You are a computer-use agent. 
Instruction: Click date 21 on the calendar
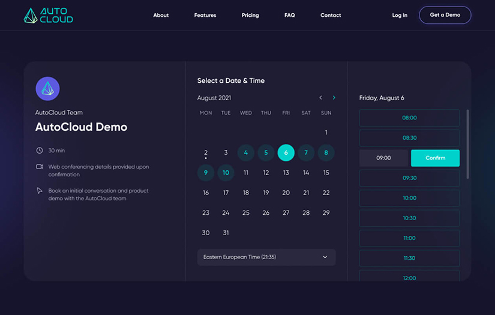click(x=306, y=193)
